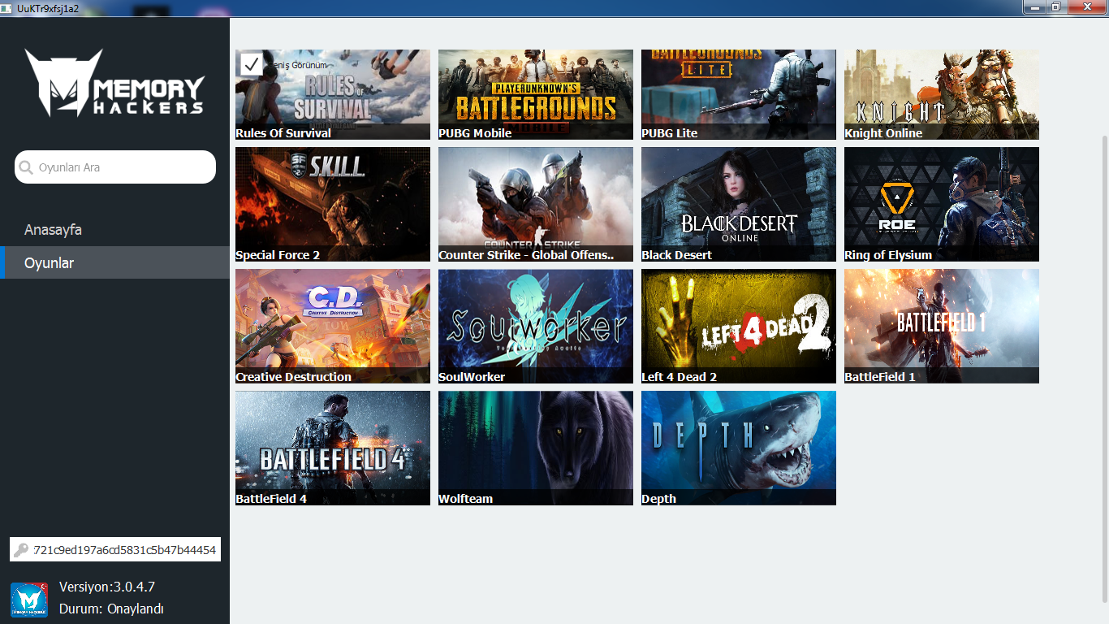Open the Creative Destruction game tile
This screenshot has height=624, width=1109.
pos(333,326)
